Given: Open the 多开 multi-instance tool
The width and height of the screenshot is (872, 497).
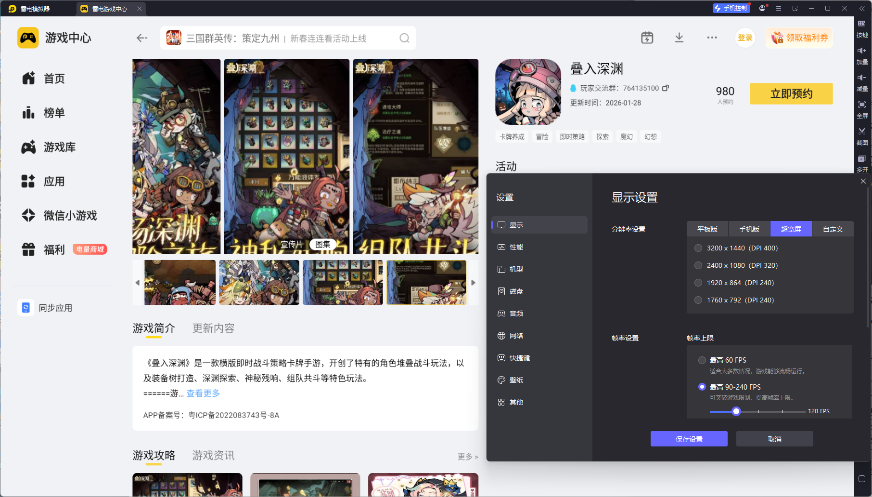Looking at the screenshot, I should [x=862, y=163].
